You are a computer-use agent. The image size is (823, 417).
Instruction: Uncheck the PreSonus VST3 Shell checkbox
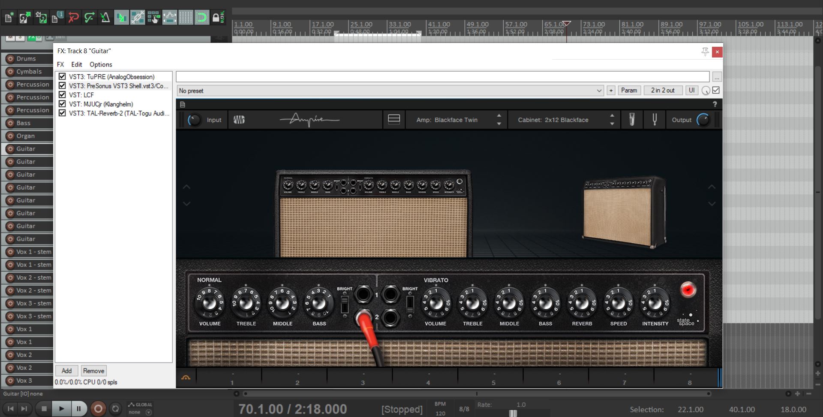click(62, 85)
